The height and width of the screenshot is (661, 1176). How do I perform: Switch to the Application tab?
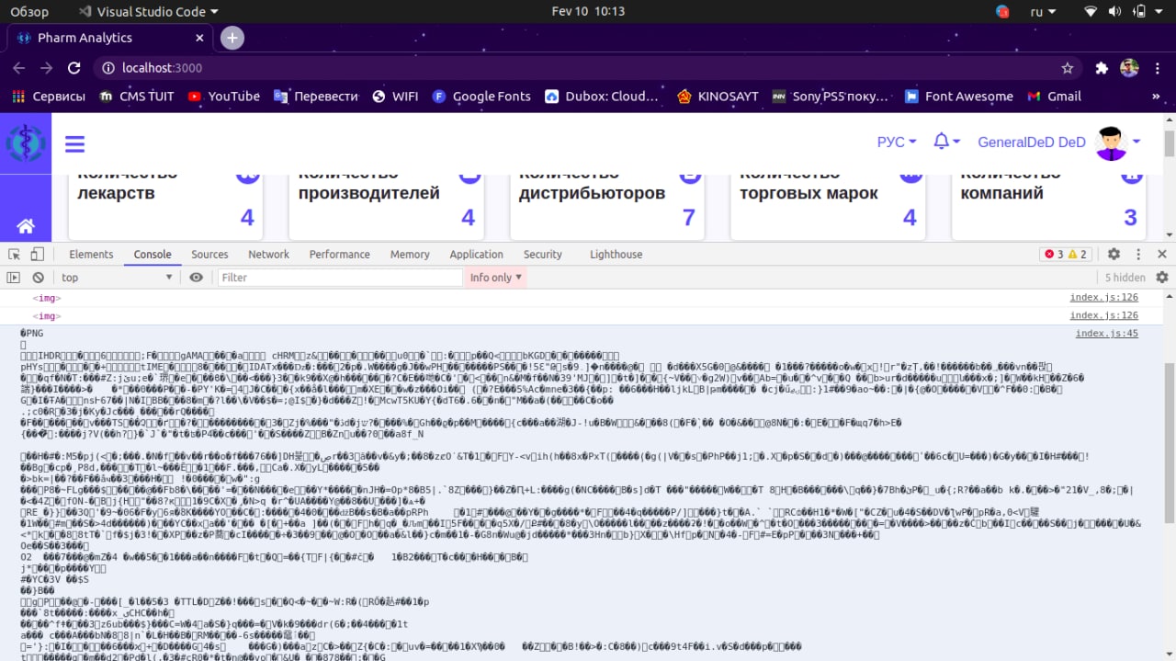pyautogui.click(x=476, y=255)
